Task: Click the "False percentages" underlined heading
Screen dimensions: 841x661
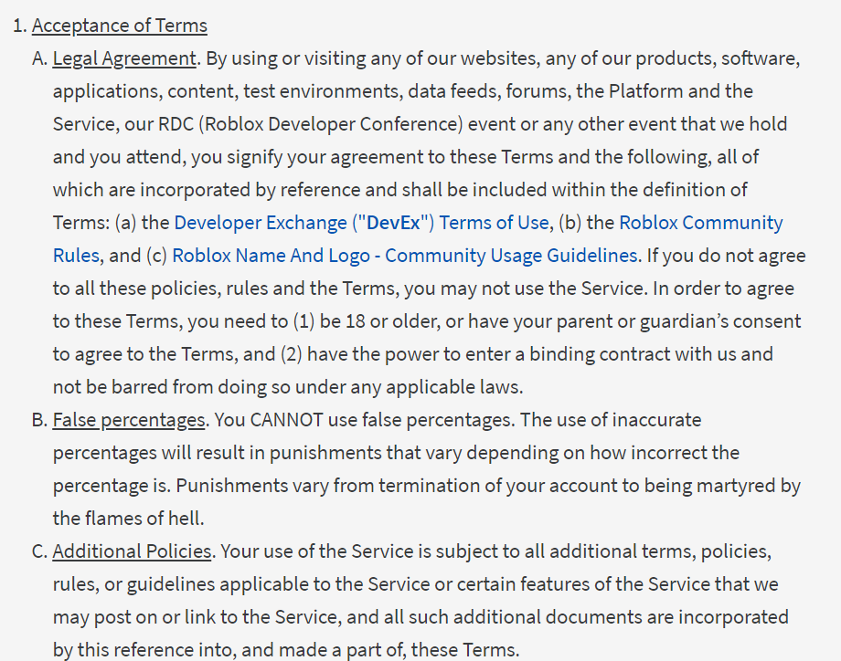Action: click(x=129, y=420)
